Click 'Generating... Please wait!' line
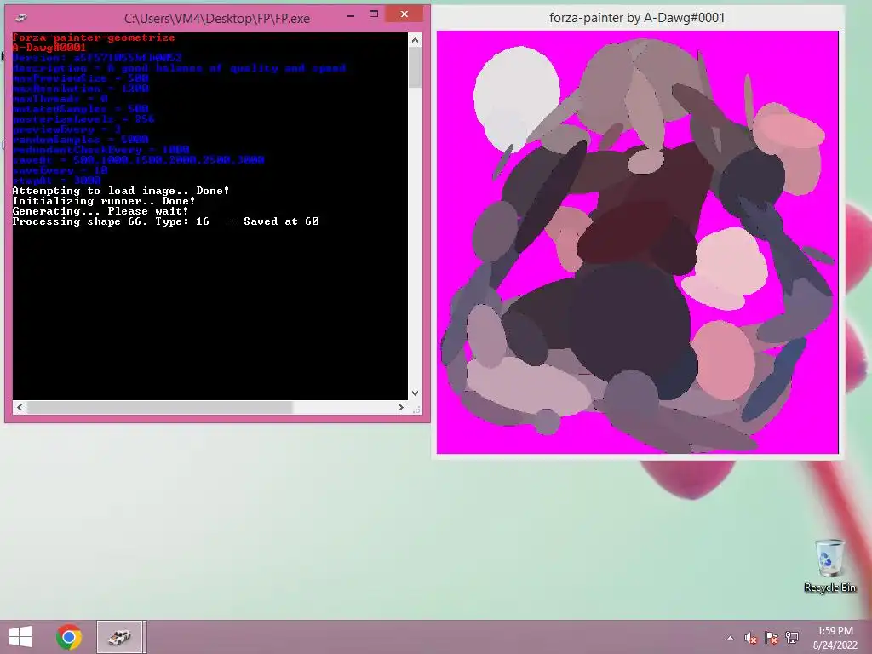The image size is (872, 654). [x=100, y=211]
